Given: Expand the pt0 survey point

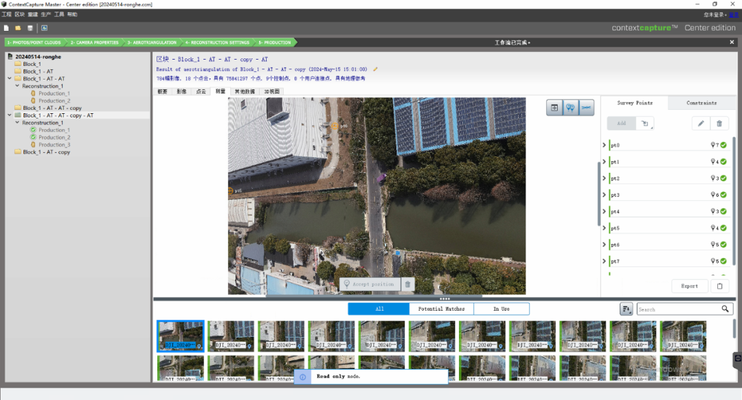Looking at the screenshot, I should click(x=605, y=145).
